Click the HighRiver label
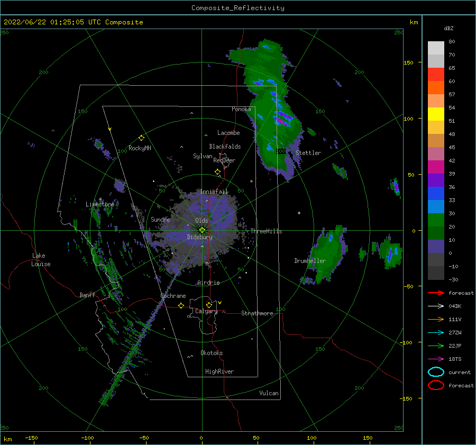The image size is (476, 445). tap(219, 371)
